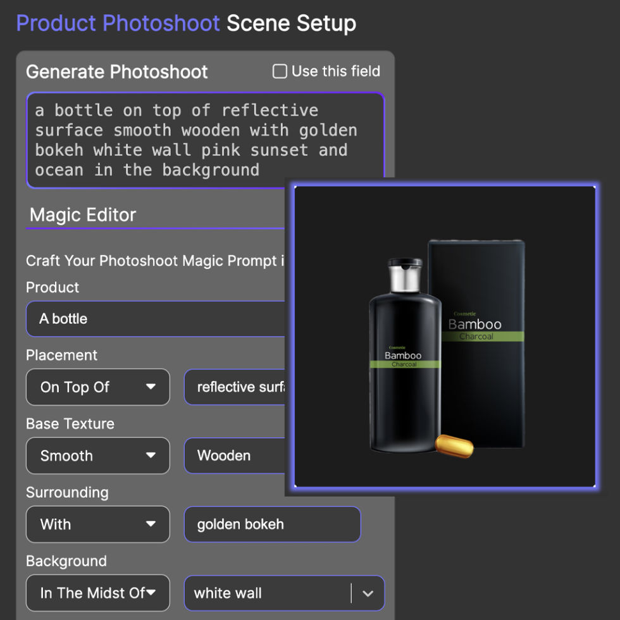This screenshot has width=620, height=620.
Task: Click the chevron icon on the Base Texture dropdown
Action: pos(152,456)
